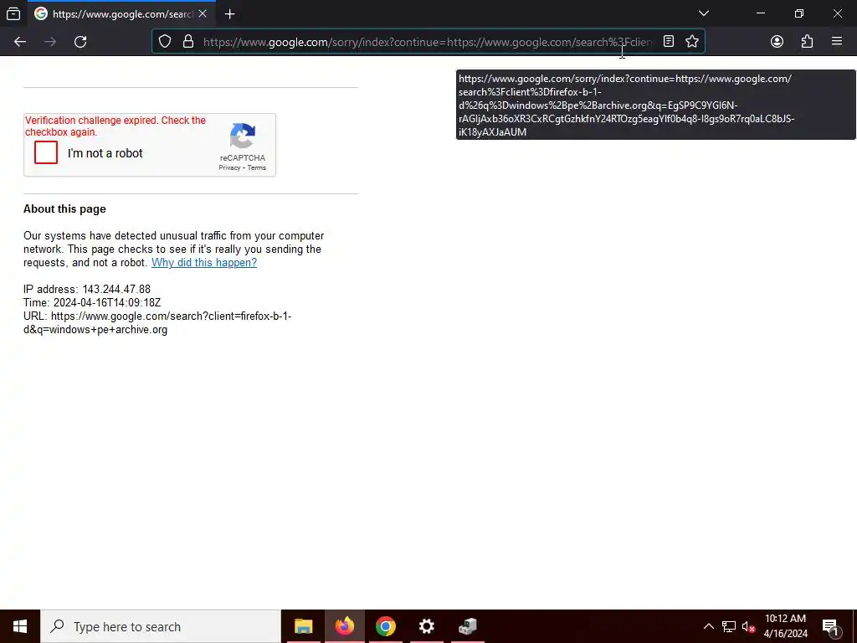Open File Explorer from taskbar
The height and width of the screenshot is (643, 857).
click(x=303, y=626)
